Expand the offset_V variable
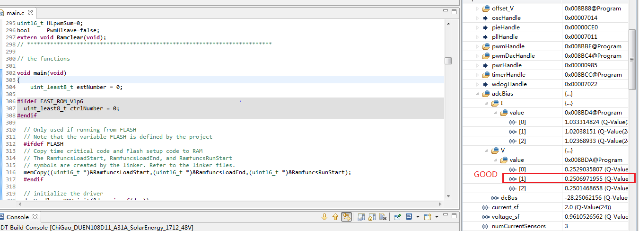The image size is (639, 231). [x=477, y=9]
